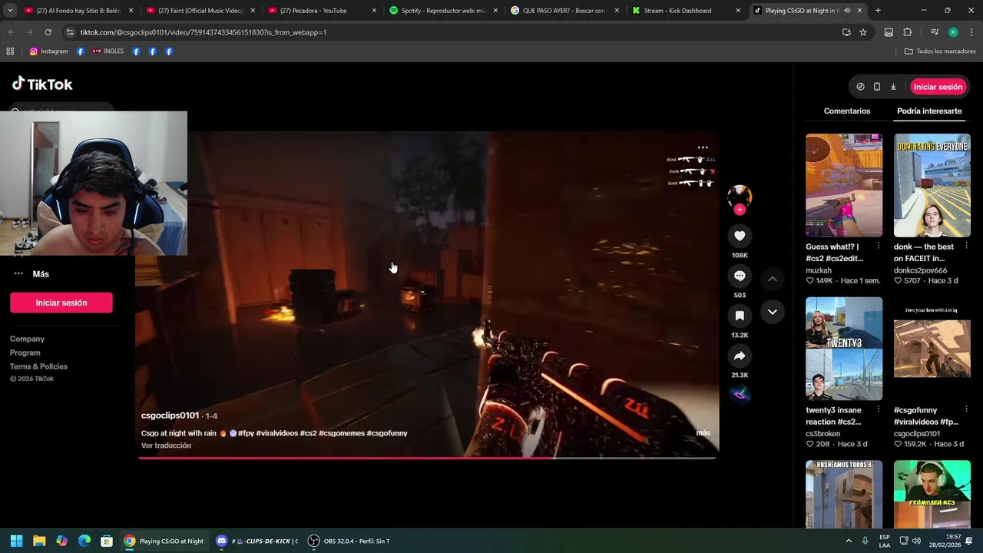Open options for the #csgofunny video card

click(966, 410)
